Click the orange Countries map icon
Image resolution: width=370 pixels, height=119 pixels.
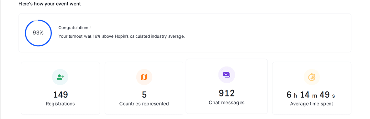[144, 77]
